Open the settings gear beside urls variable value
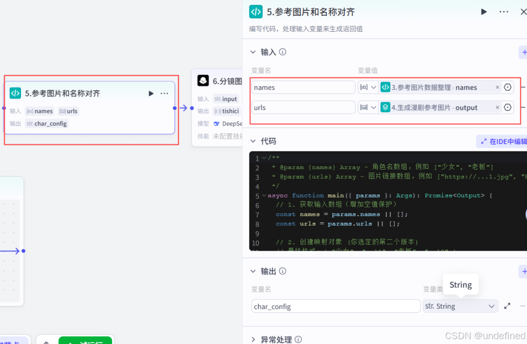527x344 pixels. (x=507, y=107)
